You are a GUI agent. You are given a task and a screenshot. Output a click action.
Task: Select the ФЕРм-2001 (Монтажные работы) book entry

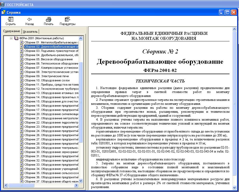(x=41, y=38)
